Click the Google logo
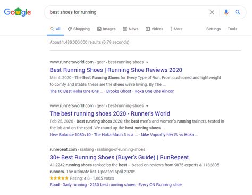This screenshot has width=252, height=195. click(18, 12)
